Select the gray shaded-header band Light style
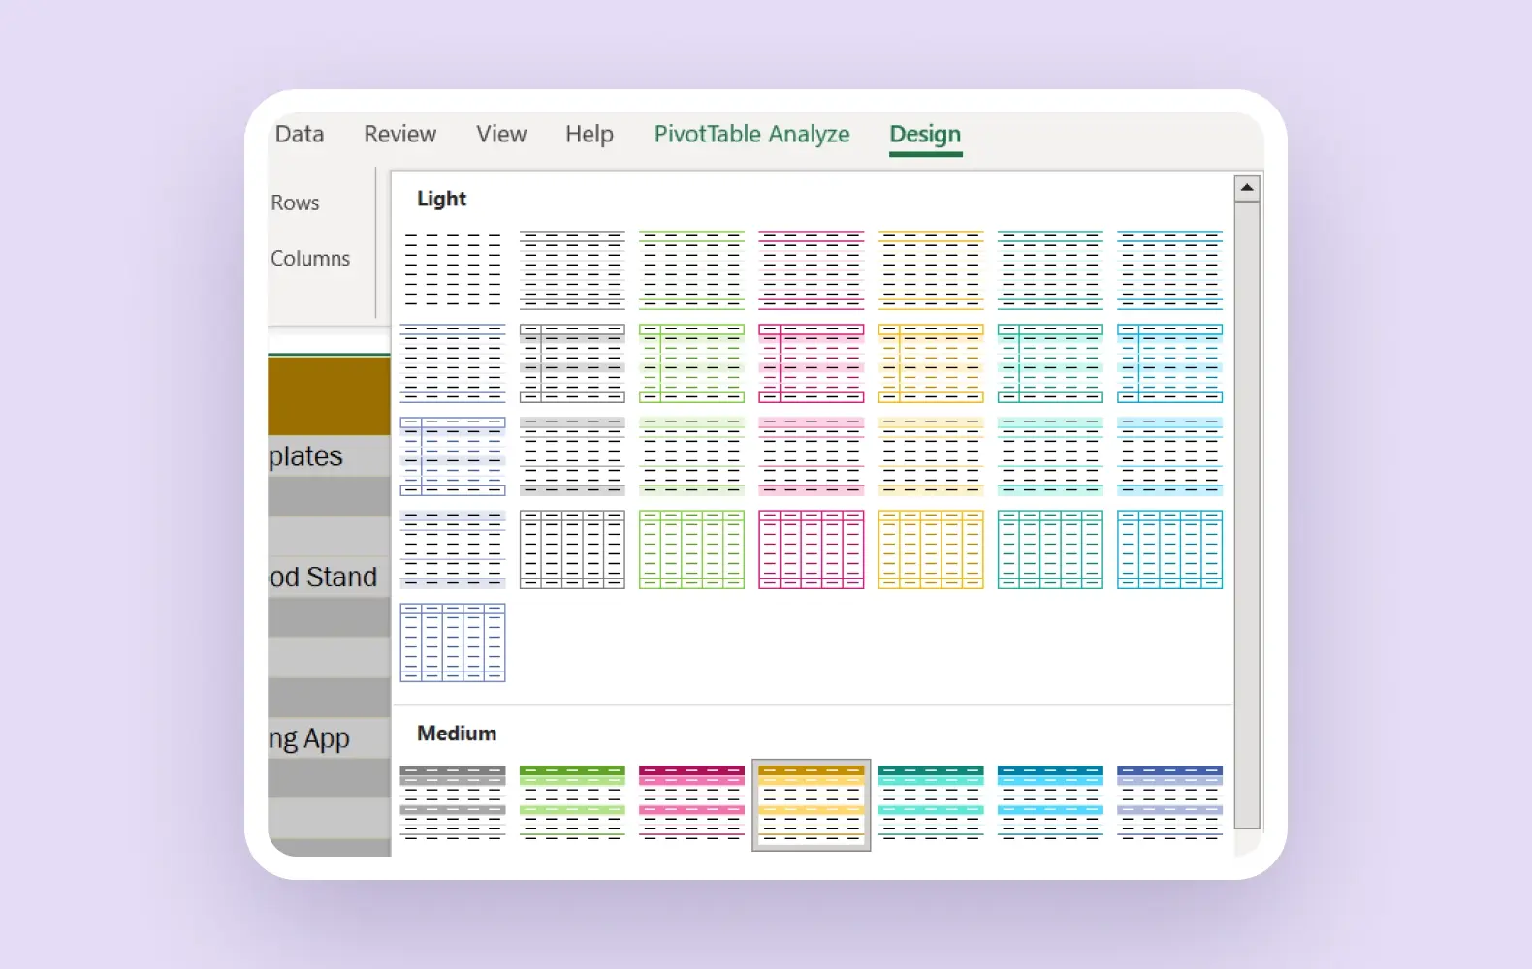 point(572,456)
